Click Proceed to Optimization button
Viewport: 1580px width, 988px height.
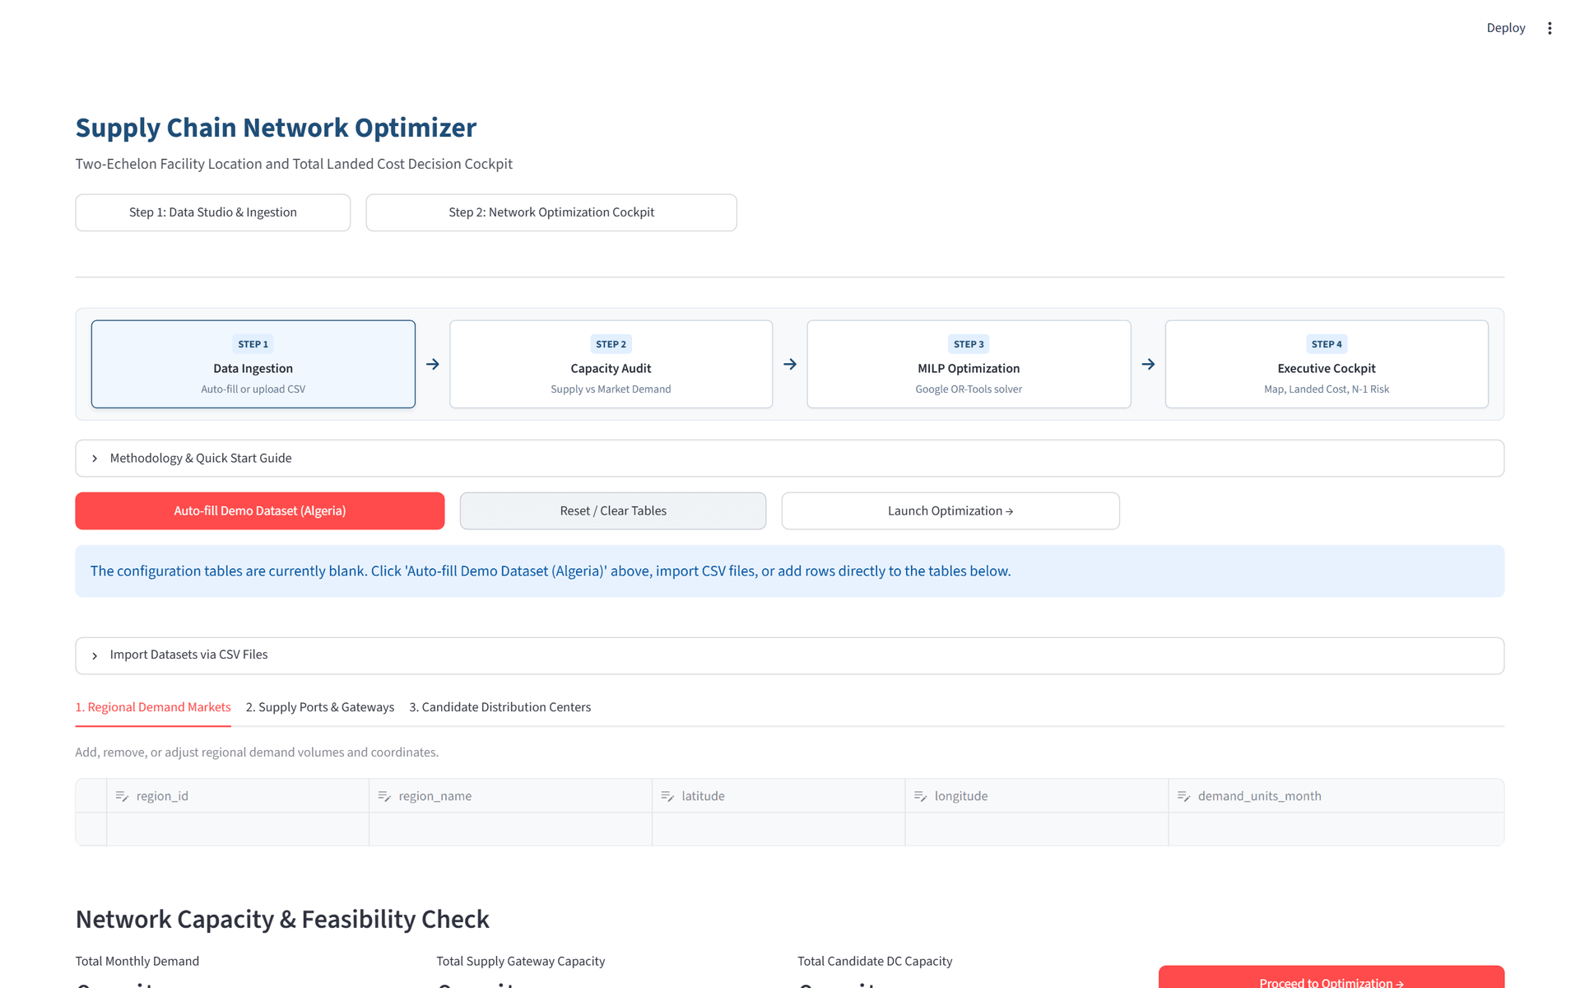[x=1331, y=978]
